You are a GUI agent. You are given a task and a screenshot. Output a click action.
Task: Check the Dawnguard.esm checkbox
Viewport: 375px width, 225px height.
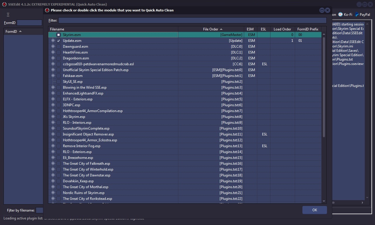(x=59, y=47)
